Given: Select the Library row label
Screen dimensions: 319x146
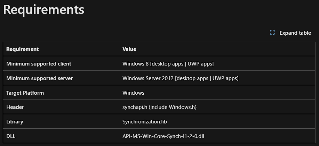Looking at the screenshot, I should click(x=15, y=122).
